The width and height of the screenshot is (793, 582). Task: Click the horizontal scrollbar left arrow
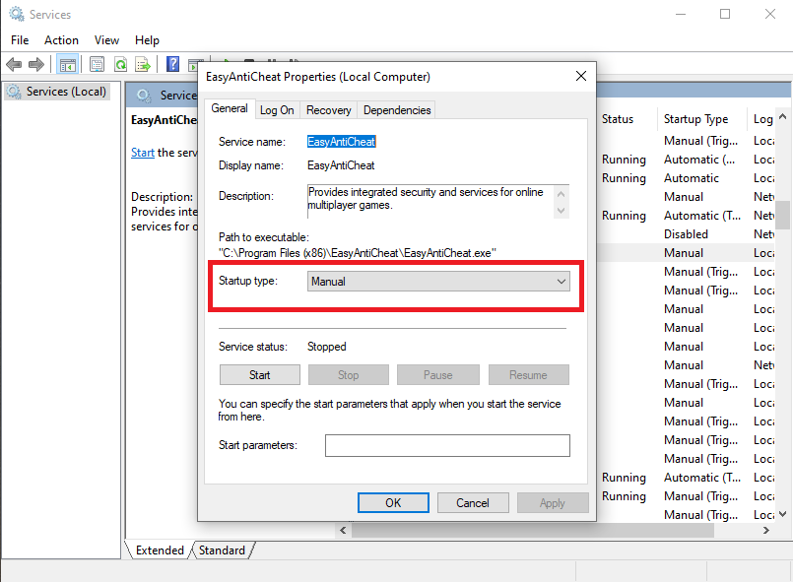click(x=343, y=530)
